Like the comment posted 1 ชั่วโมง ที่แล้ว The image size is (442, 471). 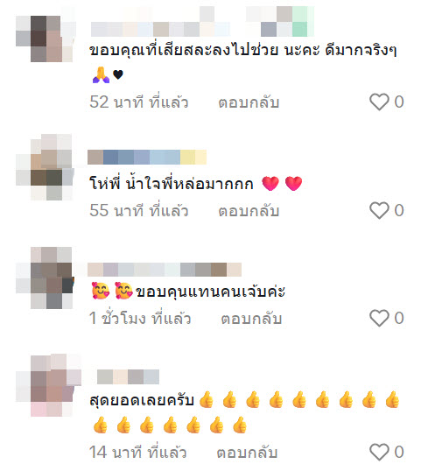(x=379, y=318)
